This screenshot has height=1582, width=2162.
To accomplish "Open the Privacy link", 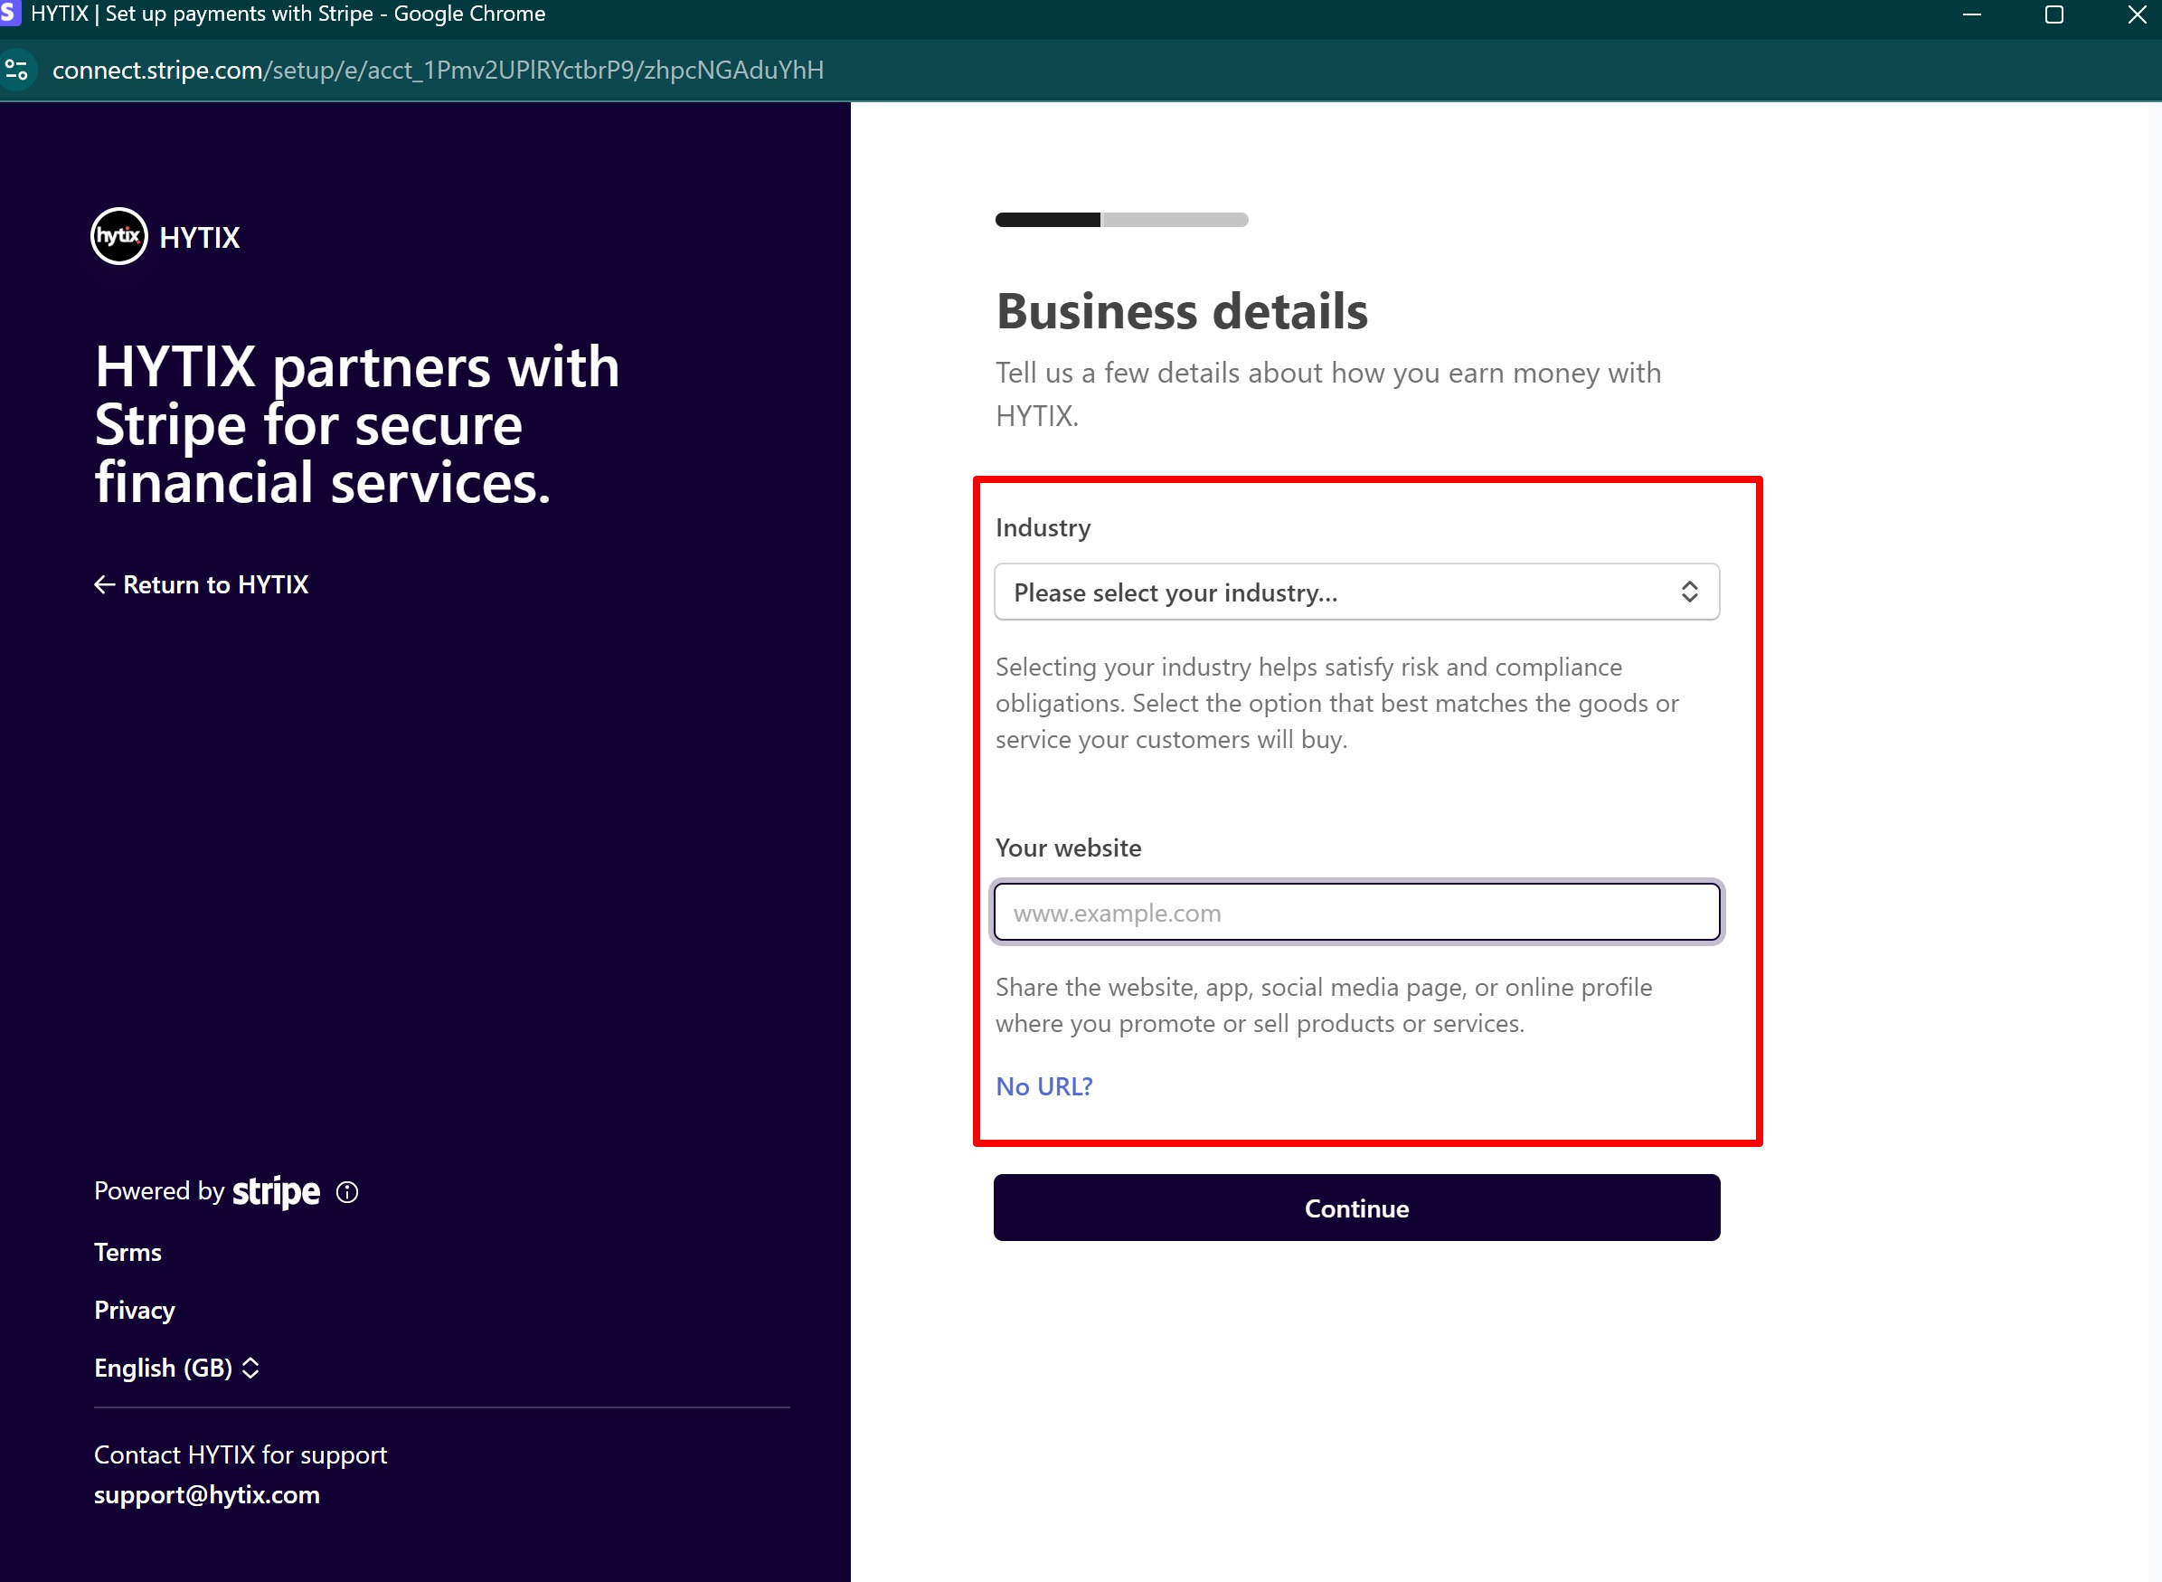I will 134,1310.
